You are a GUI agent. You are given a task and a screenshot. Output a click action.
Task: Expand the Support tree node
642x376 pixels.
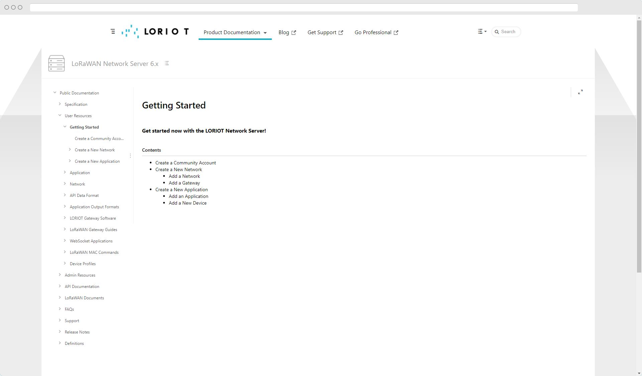(60, 320)
